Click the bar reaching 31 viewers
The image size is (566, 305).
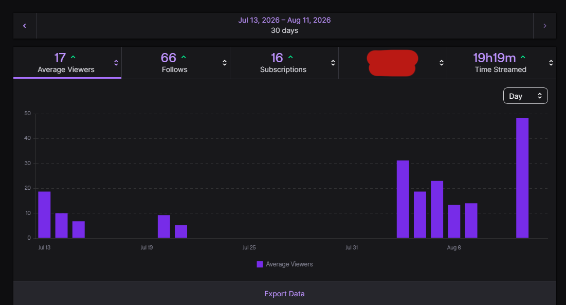tap(403, 199)
